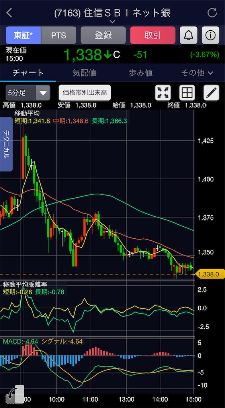Tap the 移動平均 indicator label
The width and height of the screenshot is (225, 408).
tap(27, 113)
